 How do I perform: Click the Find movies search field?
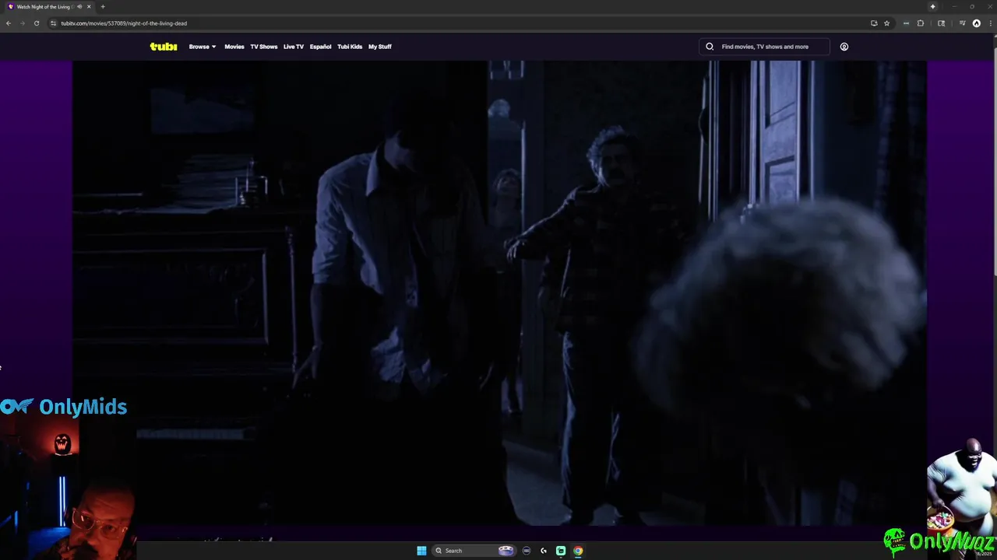tap(764, 47)
